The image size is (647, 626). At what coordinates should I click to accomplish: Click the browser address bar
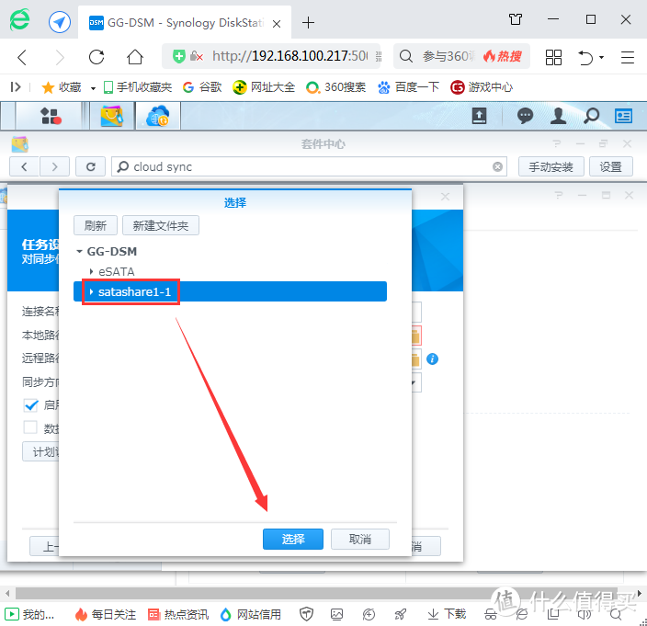(272, 56)
